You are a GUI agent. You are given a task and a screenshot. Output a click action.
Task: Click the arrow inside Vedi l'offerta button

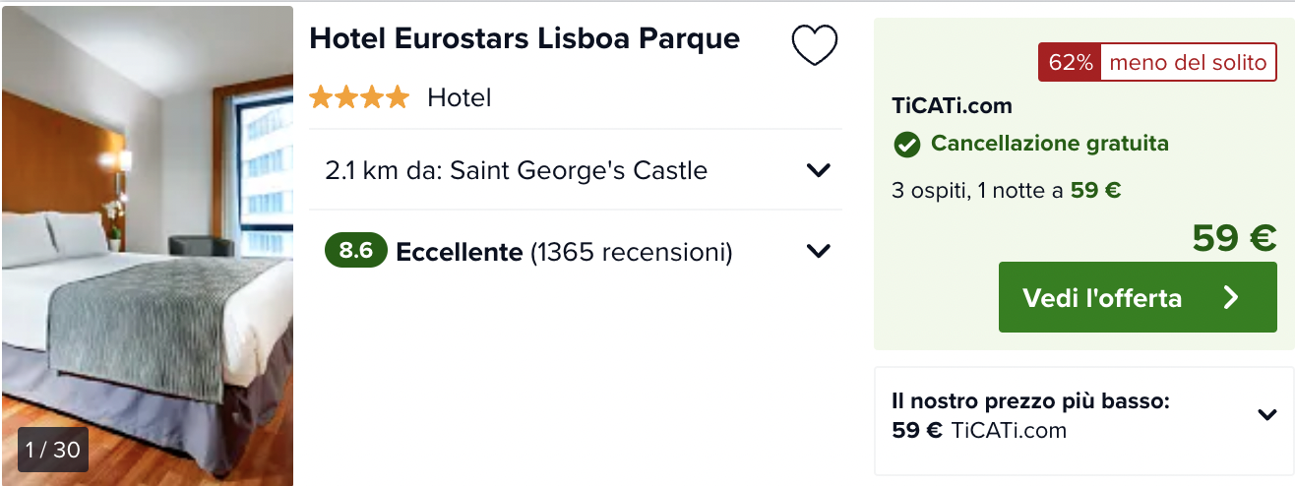point(1230,297)
